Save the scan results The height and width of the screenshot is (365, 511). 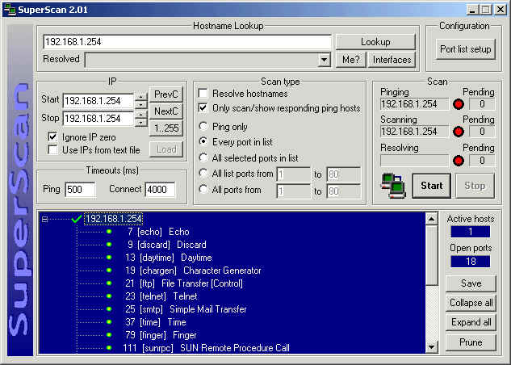pos(471,283)
